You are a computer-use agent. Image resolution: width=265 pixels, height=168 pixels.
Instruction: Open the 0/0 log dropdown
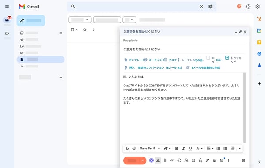tap(220, 60)
